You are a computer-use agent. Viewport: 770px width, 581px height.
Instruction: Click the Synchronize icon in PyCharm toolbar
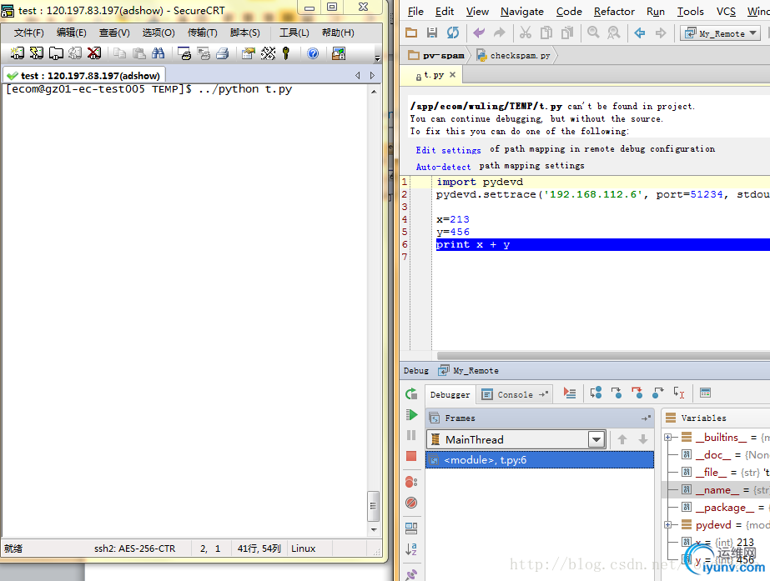[453, 33]
